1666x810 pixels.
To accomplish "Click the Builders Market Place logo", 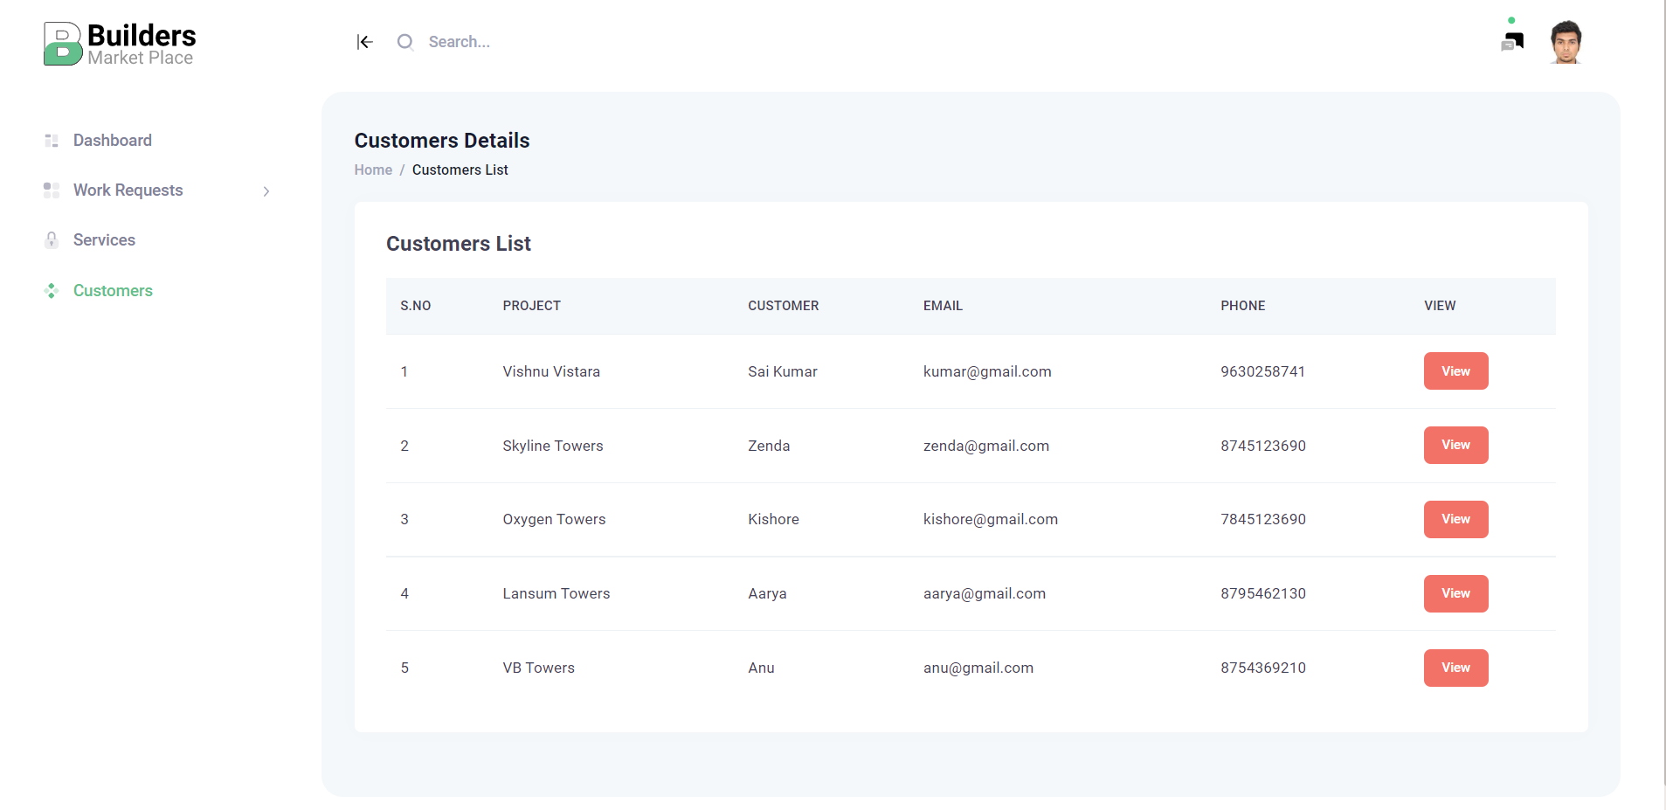I will click(120, 44).
